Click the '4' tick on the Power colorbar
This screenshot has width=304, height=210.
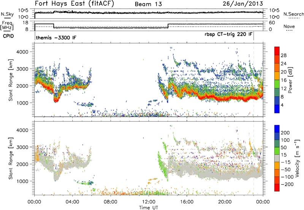coord(282,105)
